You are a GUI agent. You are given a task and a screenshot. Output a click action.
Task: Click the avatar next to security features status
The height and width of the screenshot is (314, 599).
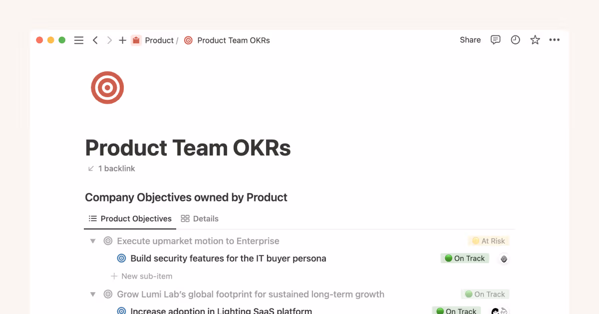coord(504,259)
